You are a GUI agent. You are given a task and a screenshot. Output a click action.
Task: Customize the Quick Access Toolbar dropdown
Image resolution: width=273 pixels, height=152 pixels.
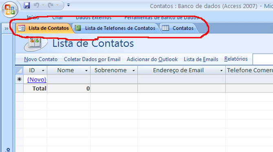[x=68, y=5]
